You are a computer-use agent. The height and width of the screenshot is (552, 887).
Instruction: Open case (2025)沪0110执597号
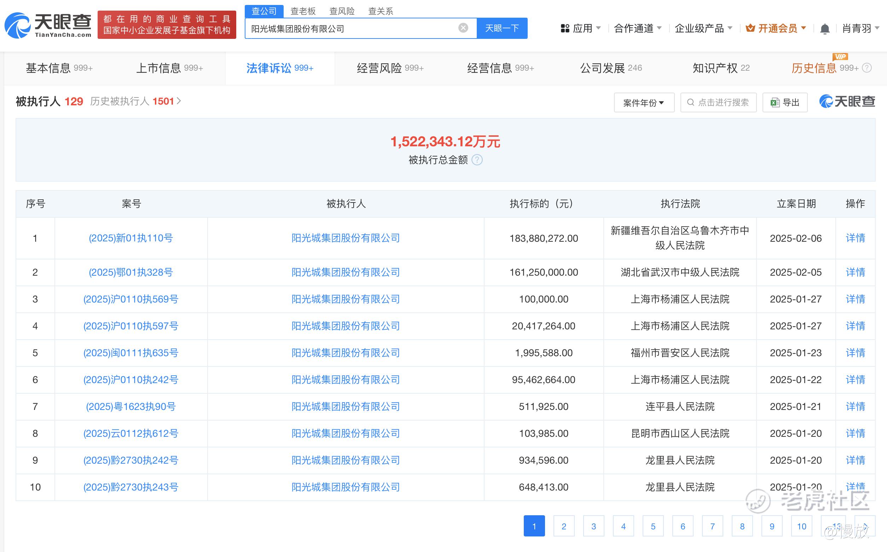click(x=131, y=326)
